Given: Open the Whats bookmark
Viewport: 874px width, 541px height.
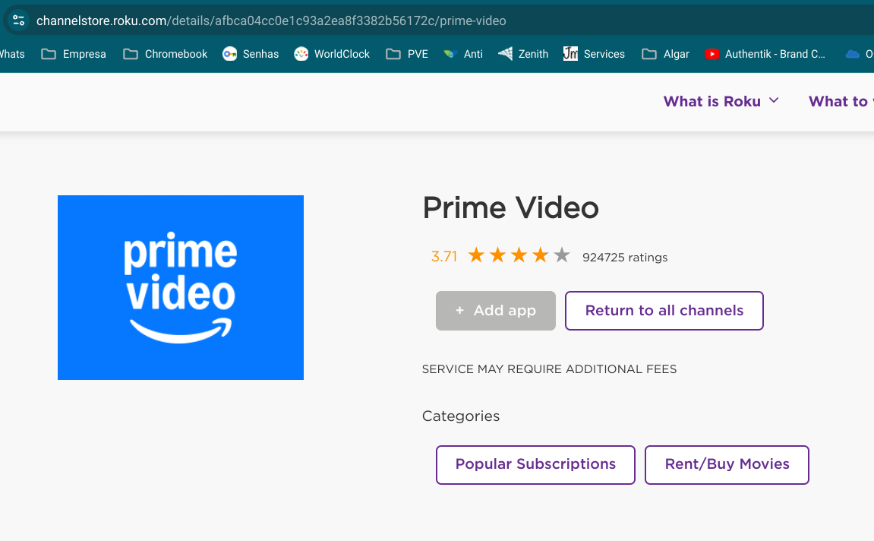Looking at the screenshot, I should (x=12, y=54).
